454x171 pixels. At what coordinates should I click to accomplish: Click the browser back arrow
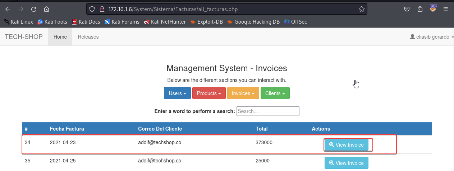8,9
